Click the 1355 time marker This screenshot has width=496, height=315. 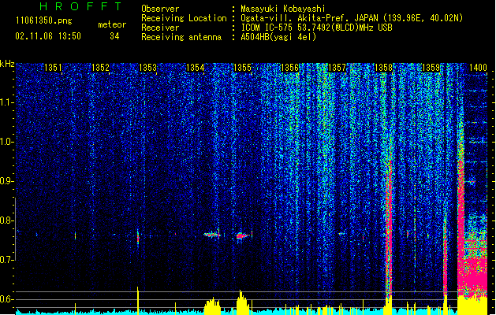pyautogui.click(x=242, y=68)
